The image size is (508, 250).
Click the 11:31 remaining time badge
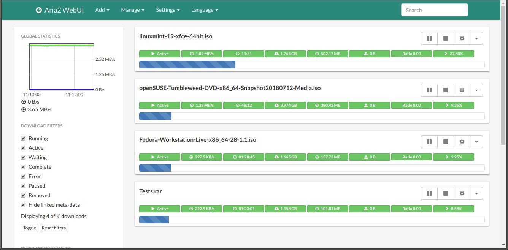(x=243, y=54)
